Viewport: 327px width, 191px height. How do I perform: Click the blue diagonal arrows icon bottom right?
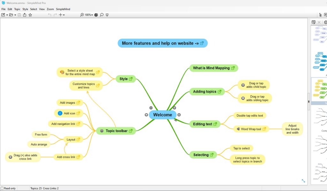[303, 181]
